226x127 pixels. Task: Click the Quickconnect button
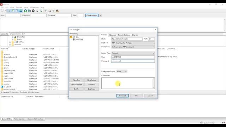tap(92, 16)
